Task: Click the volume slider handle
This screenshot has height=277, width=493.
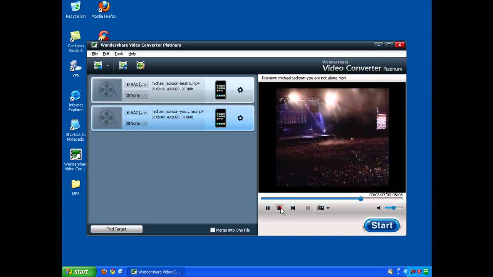Action: click(394, 208)
